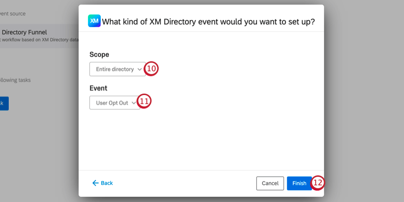Click the XM logo in dialog header
Image resolution: width=404 pixels, height=202 pixels.
[94, 21]
